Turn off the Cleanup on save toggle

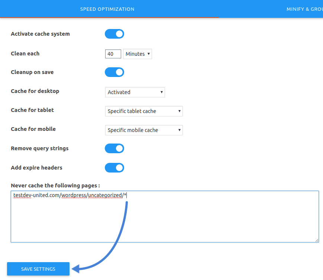coord(114,72)
